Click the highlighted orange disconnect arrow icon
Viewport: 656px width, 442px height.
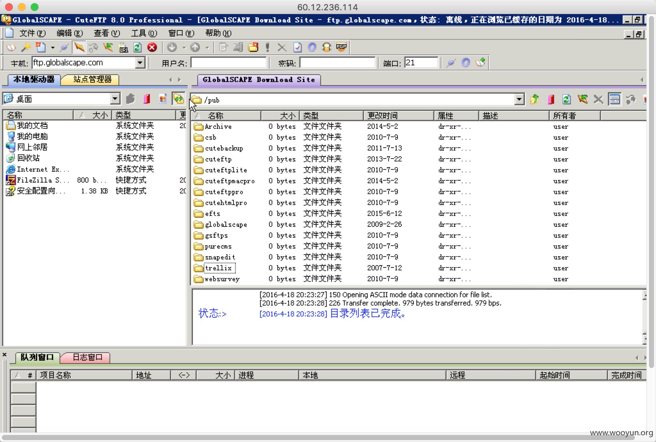pyautogui.click(x=79, y=47)
